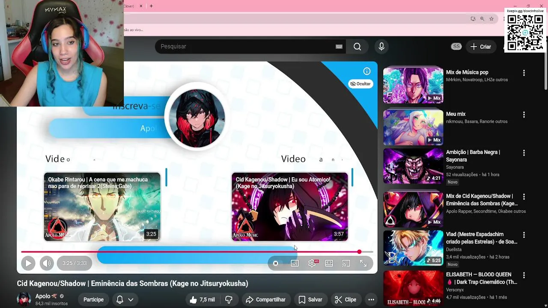Image resolution: width=548 pixels, height=308 pixels.
Task: Open Apolo channel avatar below video
Action: 24,299
